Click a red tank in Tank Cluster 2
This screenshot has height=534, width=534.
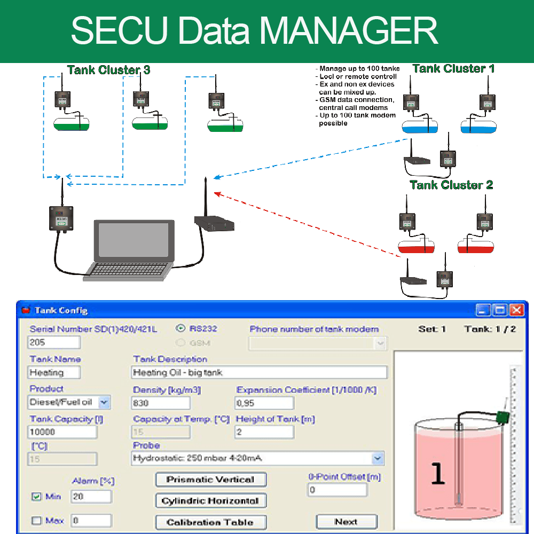pos(417,247)
